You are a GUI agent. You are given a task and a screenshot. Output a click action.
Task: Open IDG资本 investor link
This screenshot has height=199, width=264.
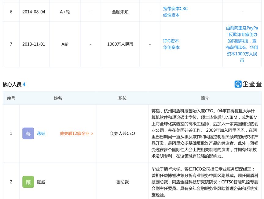click(x=171, y=41)
